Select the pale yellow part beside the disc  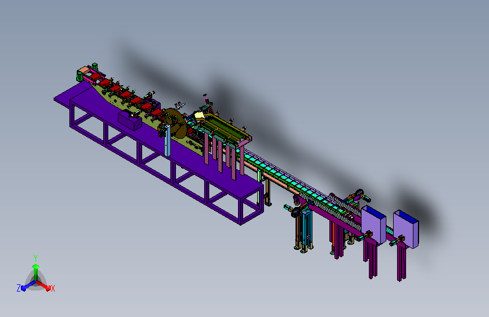200,117
